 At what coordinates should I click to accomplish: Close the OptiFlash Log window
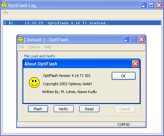tap(159, 5)
